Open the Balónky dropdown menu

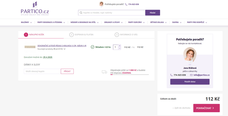tap(26, 22)
